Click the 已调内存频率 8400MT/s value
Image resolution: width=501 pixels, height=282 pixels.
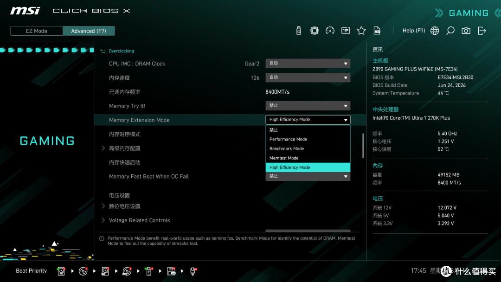pyautogui.click(x=277, y=92)
